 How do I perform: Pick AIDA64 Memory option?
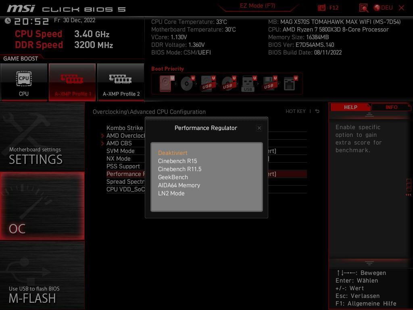click(179, 185)
